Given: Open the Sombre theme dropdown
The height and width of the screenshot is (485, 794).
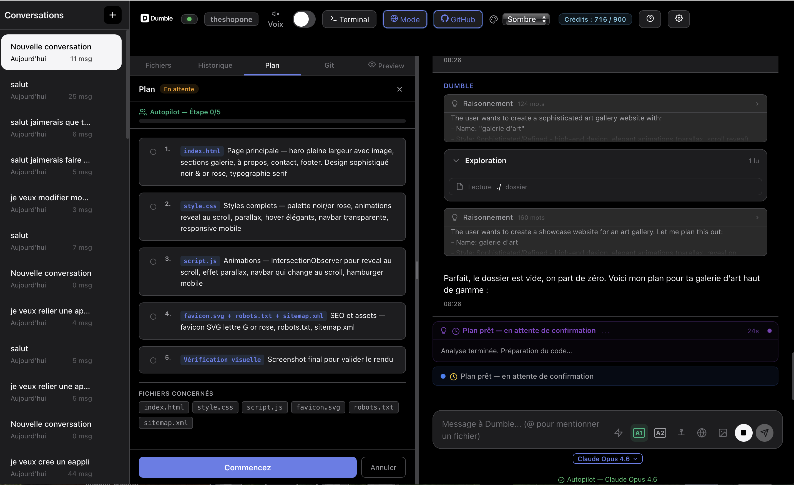Looking at the screenshot, I should (x=526, y=19).
